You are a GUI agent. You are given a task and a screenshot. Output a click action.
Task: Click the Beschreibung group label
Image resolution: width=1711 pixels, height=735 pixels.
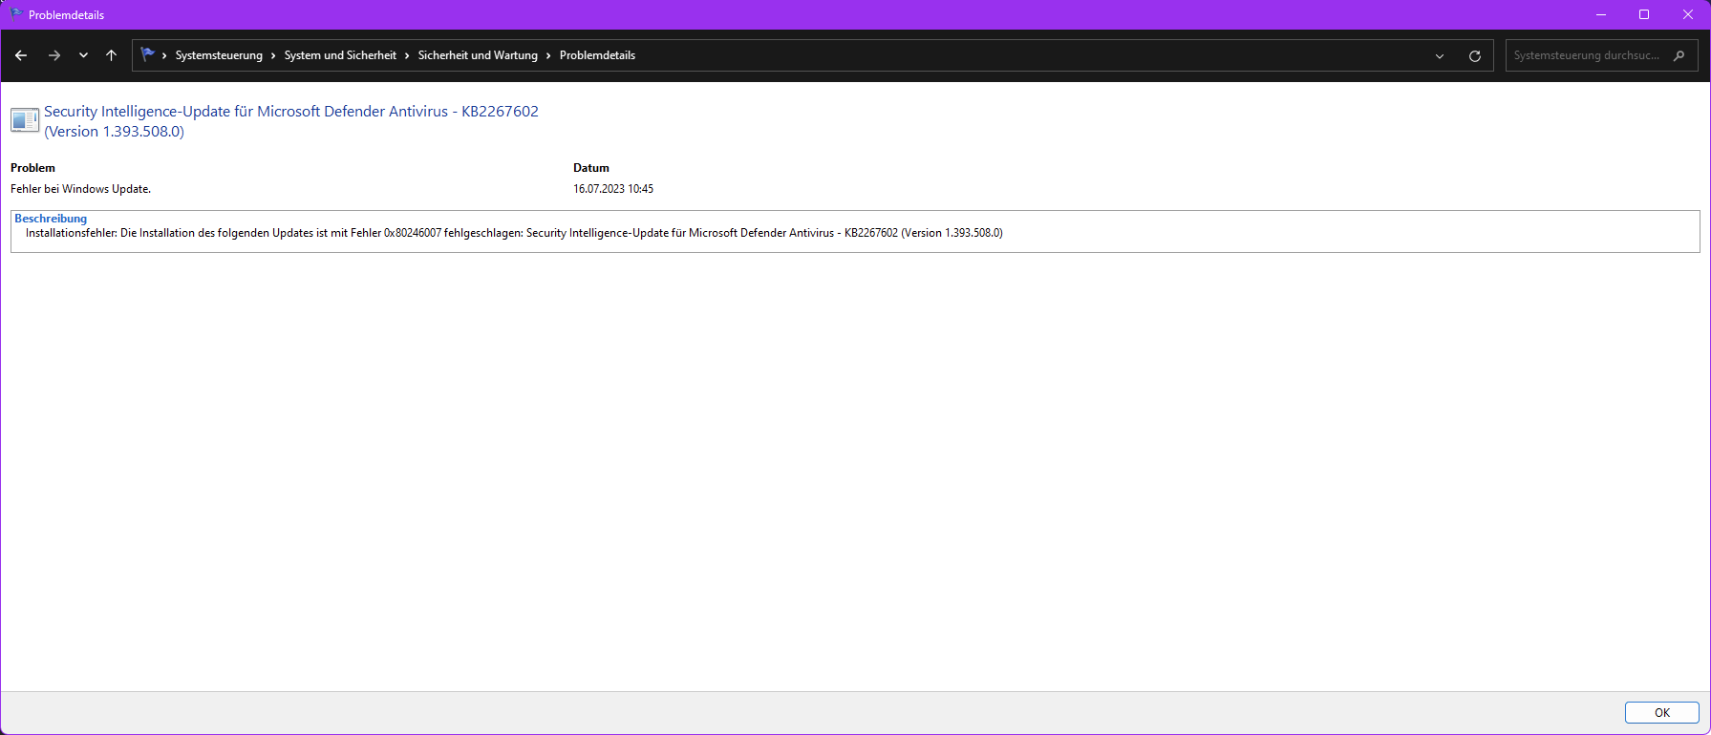click(x=51, y=219)
